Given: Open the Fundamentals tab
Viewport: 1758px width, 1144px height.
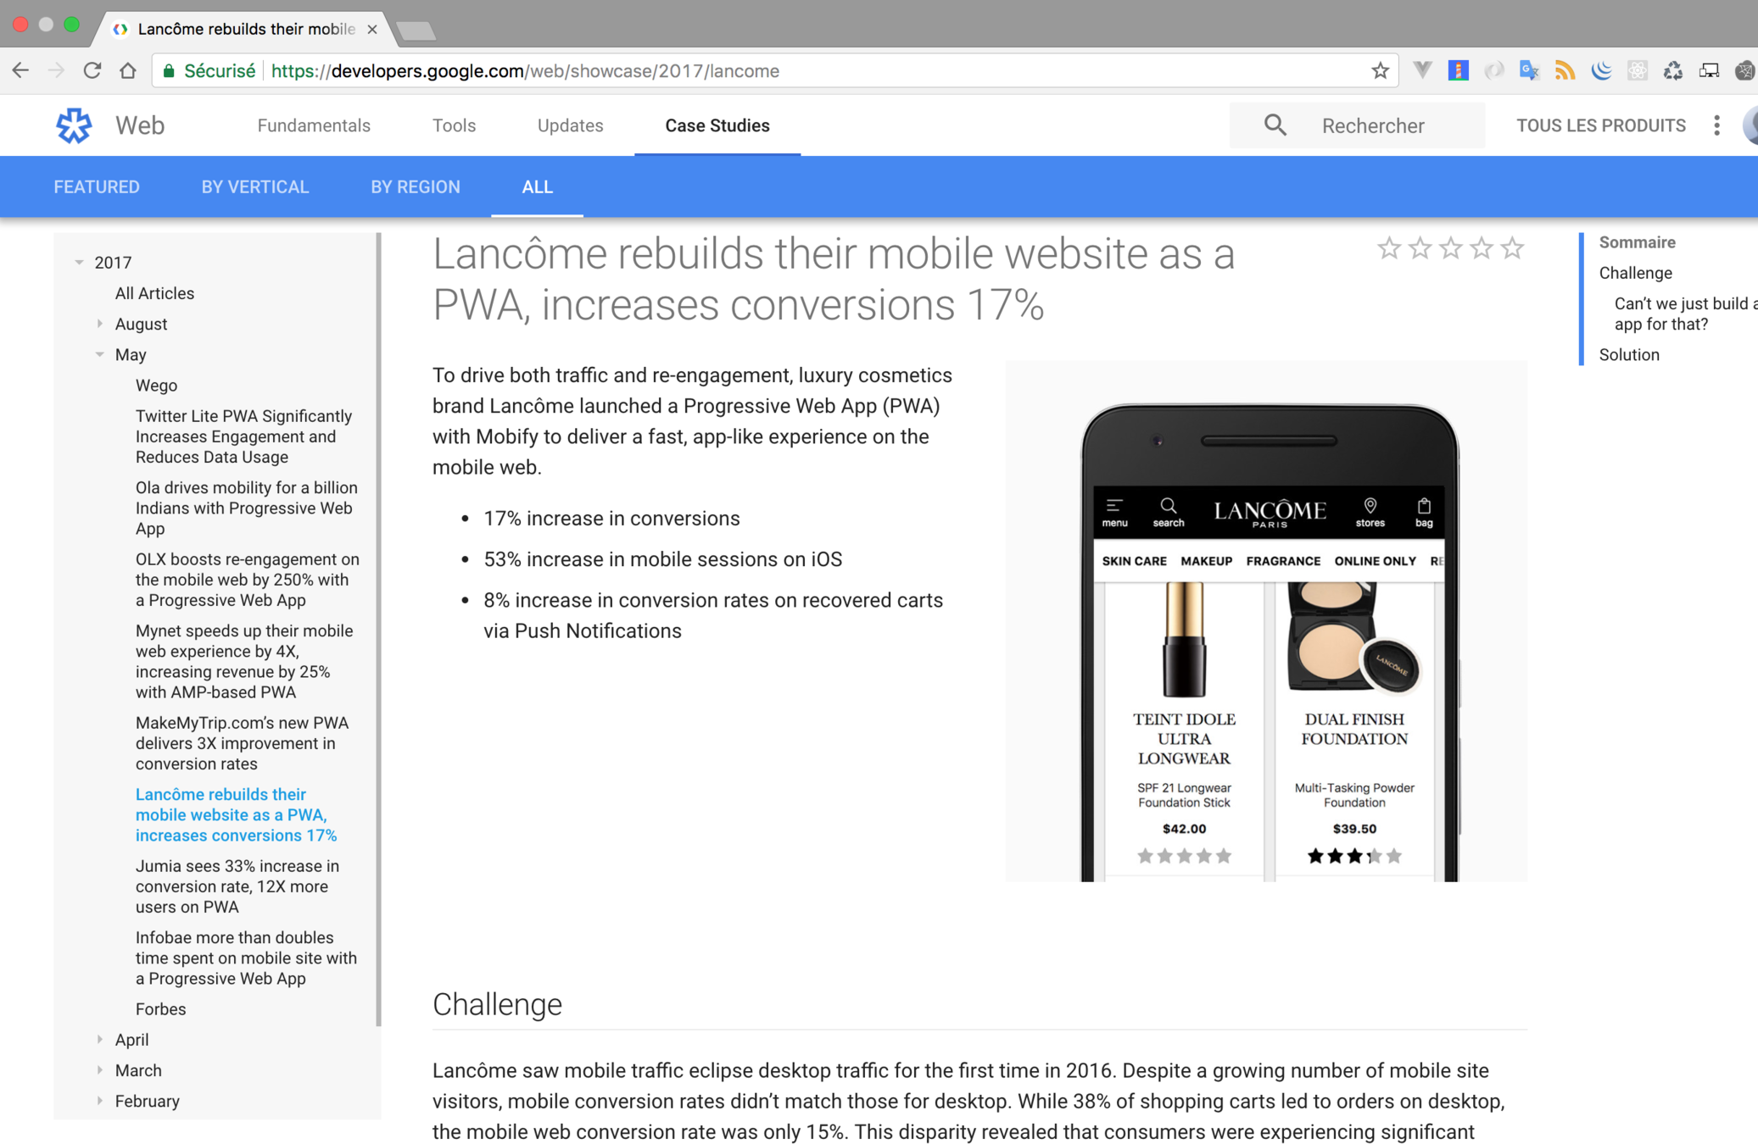Looking at the screenshot, I should coord(314,125).
